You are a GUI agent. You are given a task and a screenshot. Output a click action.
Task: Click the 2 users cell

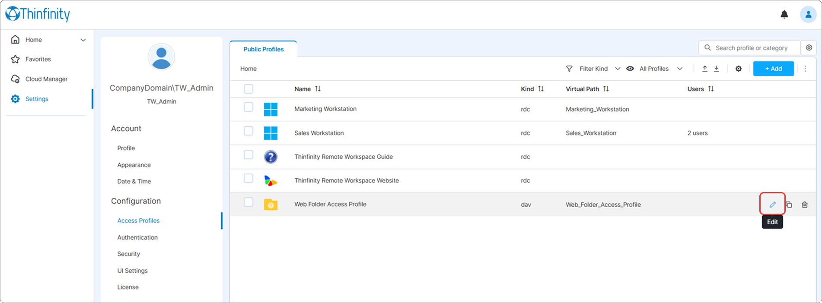698,133
